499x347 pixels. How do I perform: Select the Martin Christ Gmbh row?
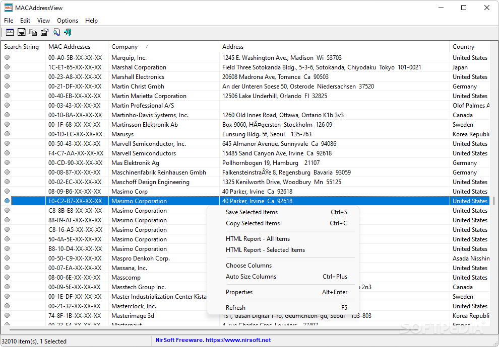(245, 86)
